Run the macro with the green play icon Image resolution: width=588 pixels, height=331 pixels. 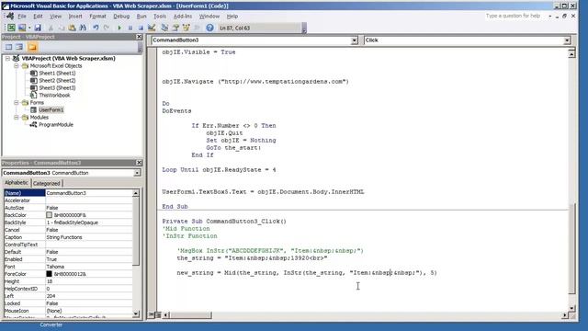pos(119,28)
